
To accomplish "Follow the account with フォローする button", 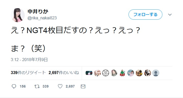I will tap(145, 15).
